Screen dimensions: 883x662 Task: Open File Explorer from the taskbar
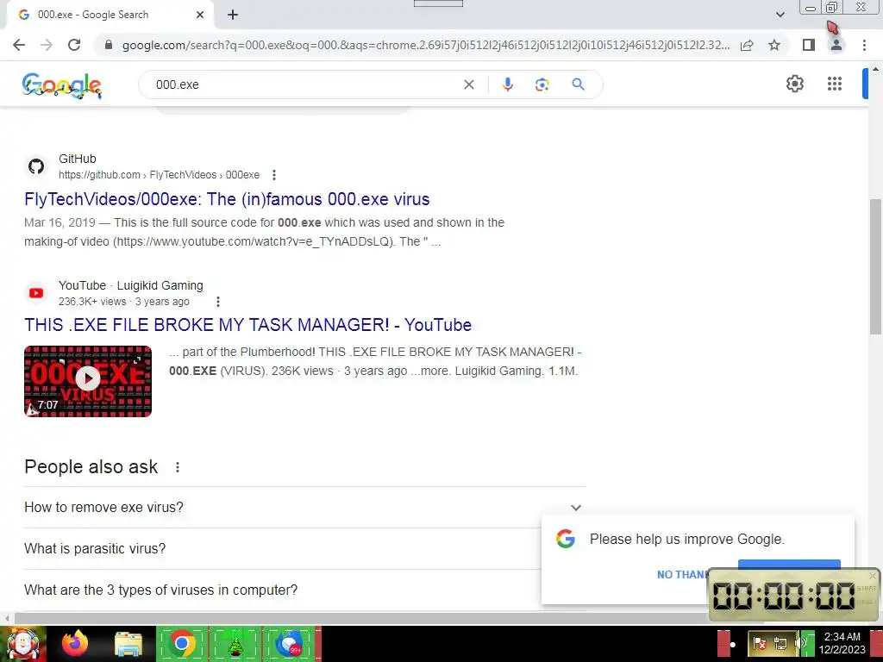(x=128, y=644)
